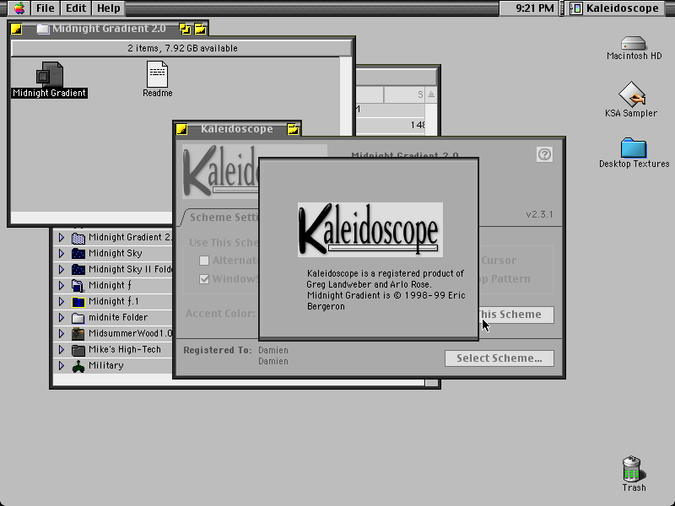
Task: Toggle the Alternate checkbox in Kaleidoscope
Action: coord(204,261)
